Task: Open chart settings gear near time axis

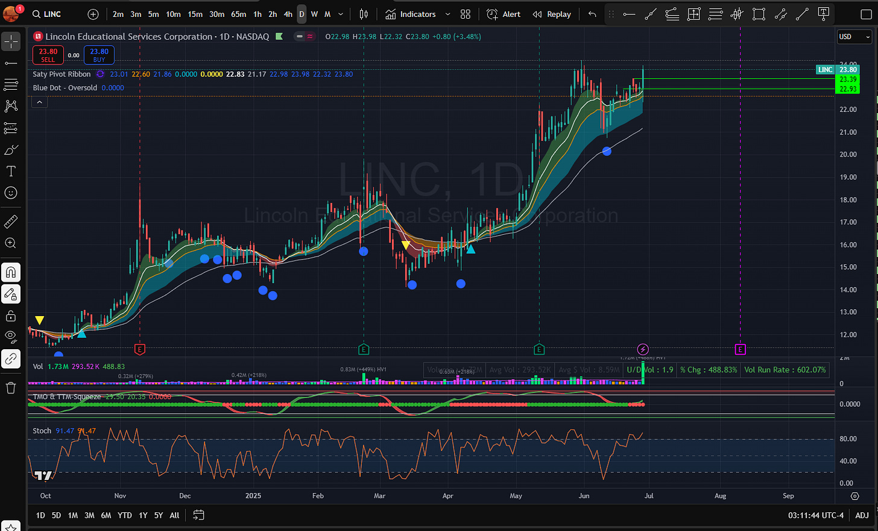Action: pos(854,496)
